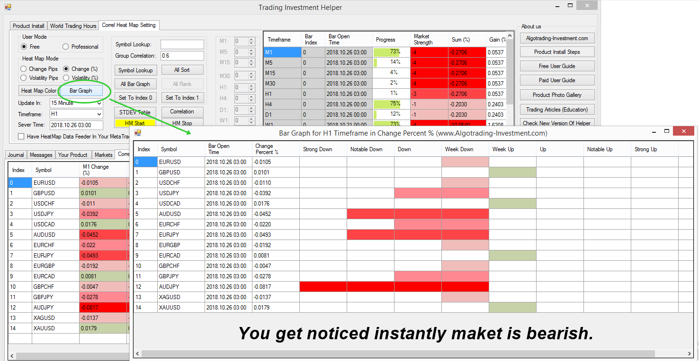
Task: Enable Have HeatMap Data Feeder checkbox
Action: (x=21, y=137)
